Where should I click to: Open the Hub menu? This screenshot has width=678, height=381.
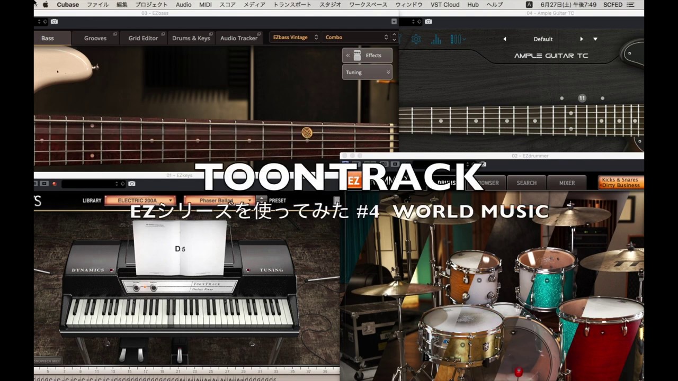473,5
